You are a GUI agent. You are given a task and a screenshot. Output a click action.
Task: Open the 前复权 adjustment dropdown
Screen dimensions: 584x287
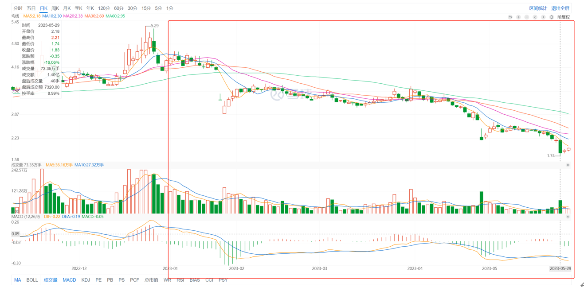click(x=563, y=17)
